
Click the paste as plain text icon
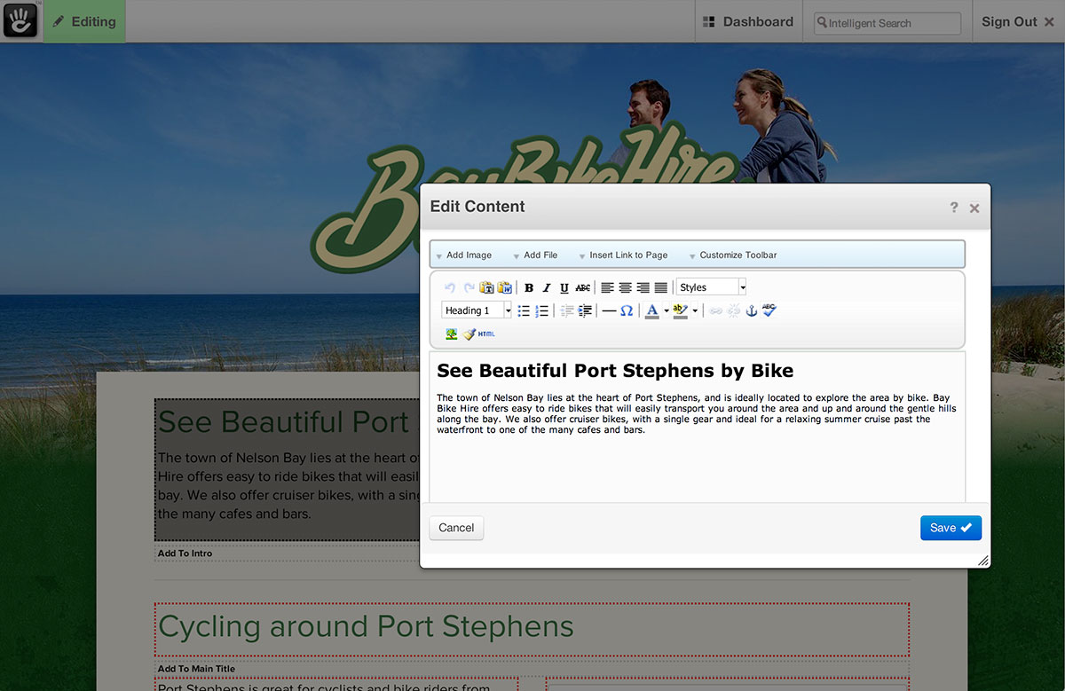click(486, 287)
